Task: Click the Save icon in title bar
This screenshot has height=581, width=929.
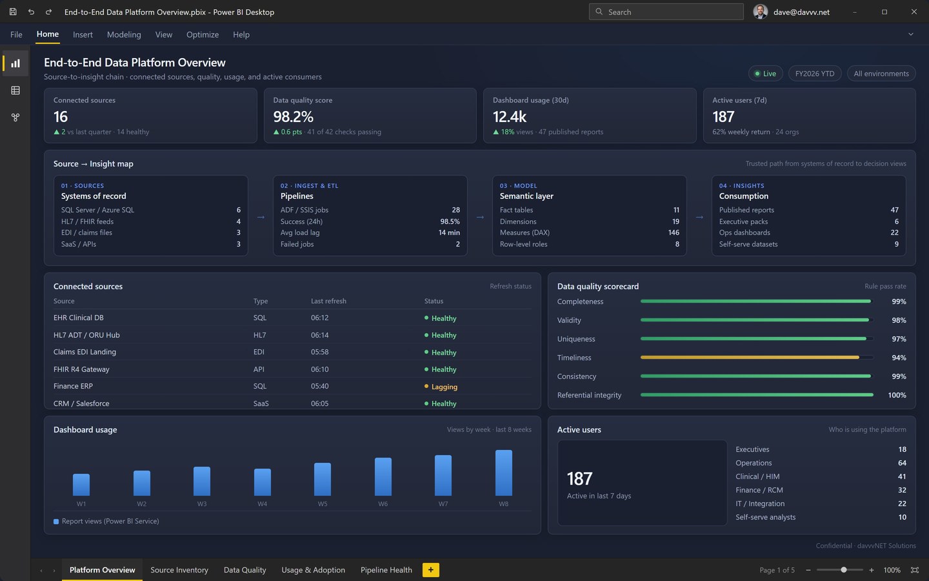Action: pos(13,12)
